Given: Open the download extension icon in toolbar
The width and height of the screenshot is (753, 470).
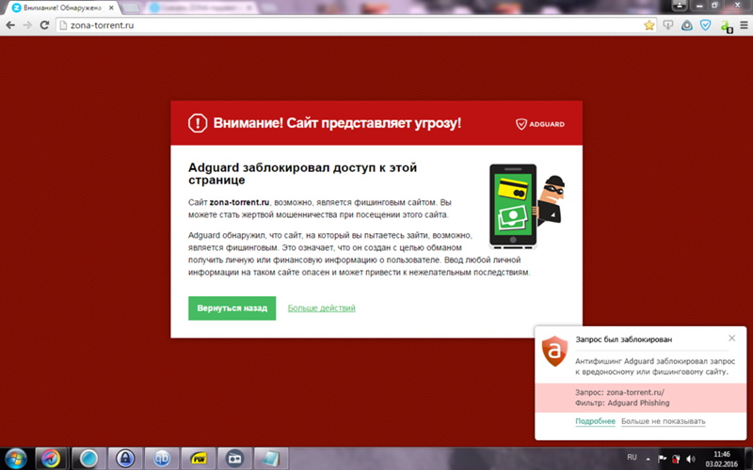Looking at the screenshot, I should coord(668,25).
